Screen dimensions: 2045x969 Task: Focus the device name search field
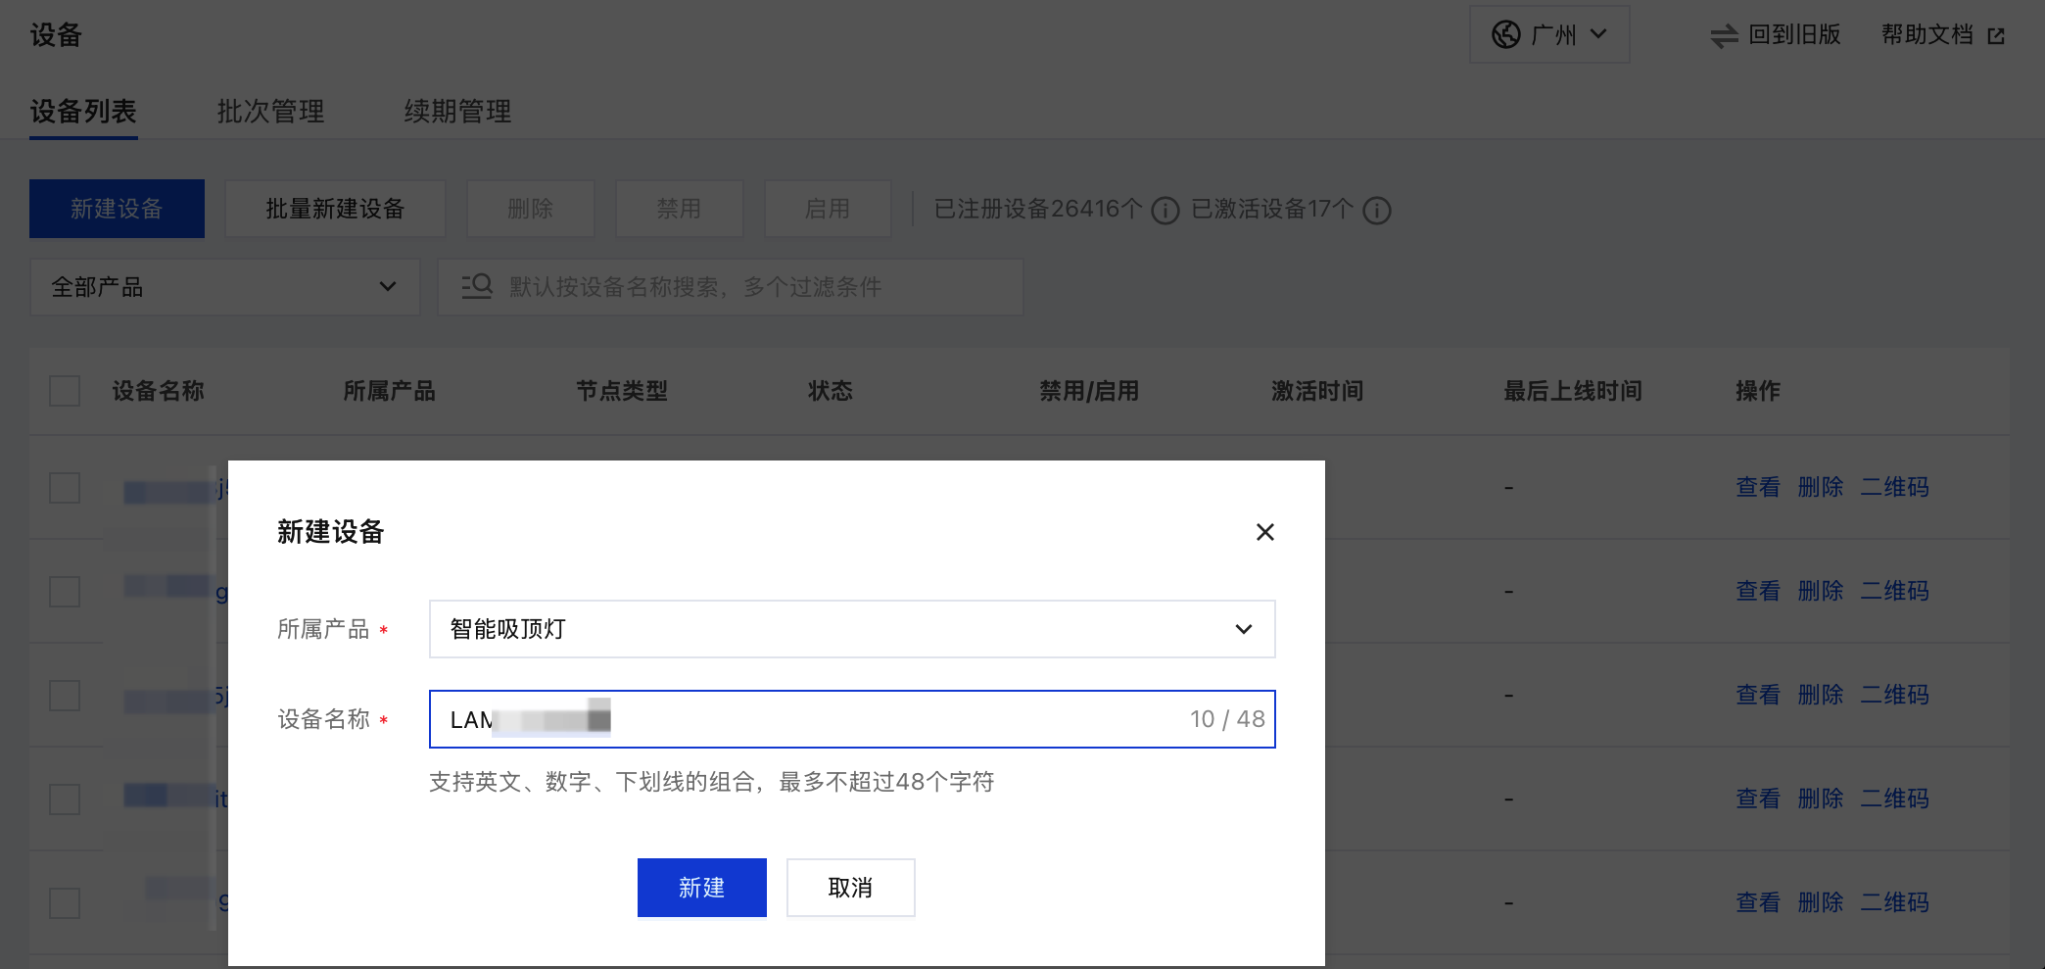[x=730, y=287]
